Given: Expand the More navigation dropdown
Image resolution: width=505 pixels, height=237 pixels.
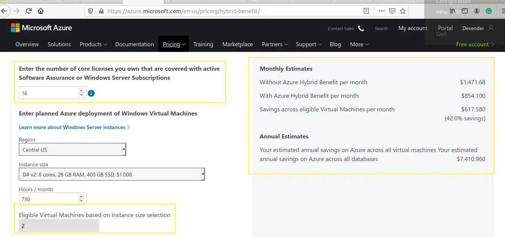Looking at the screenshot, I should 358,44.
